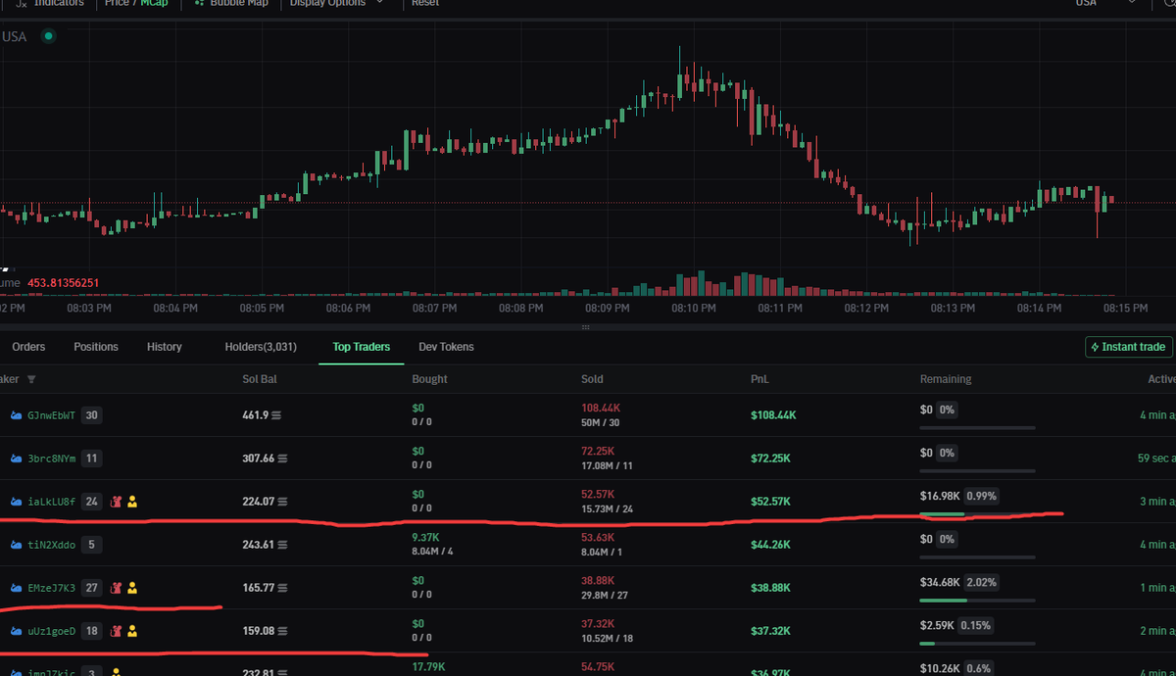Click the Remaining bar for $2.59K 0.15%

pos(978,644)
